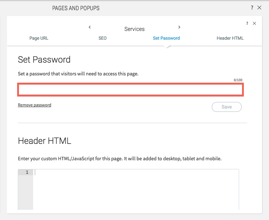Click the Services page title
The image size is (269, 220).
(x=134, y=29)
